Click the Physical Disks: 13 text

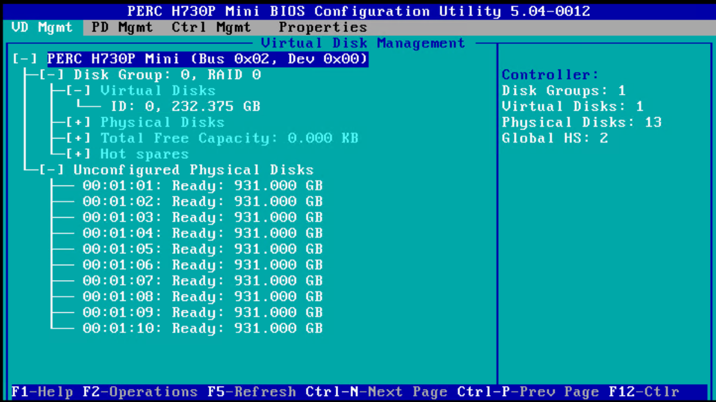coord(581,122)
